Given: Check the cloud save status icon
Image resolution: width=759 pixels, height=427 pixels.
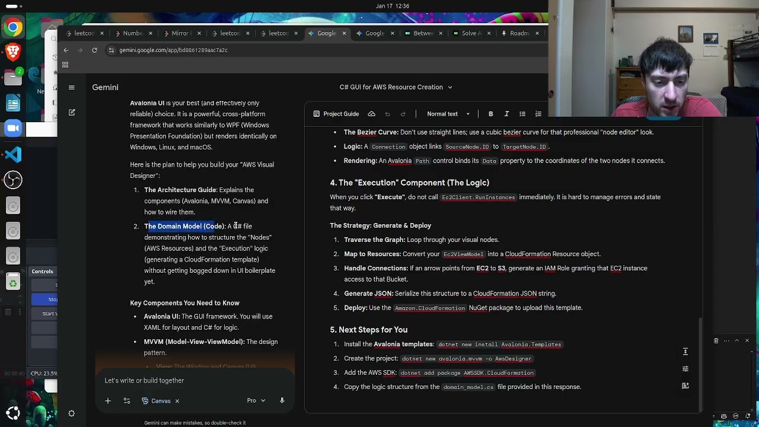Looking at the screenshot, I should click(x=372, y=114).
